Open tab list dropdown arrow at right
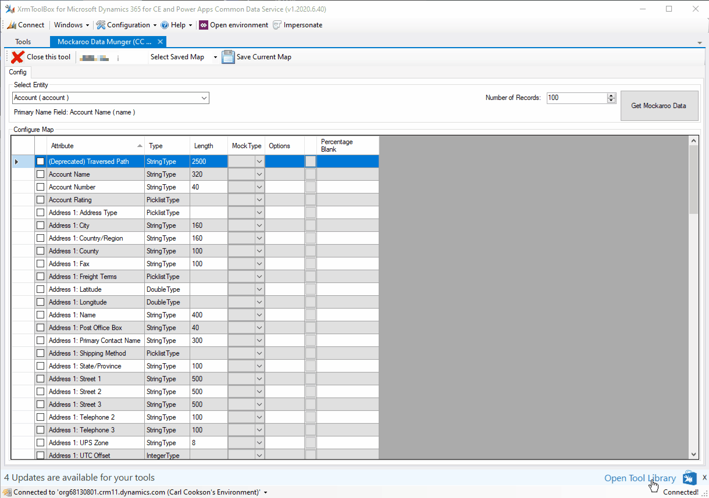Viewport: 709px width, 498px height. click(x=700, y=43)
